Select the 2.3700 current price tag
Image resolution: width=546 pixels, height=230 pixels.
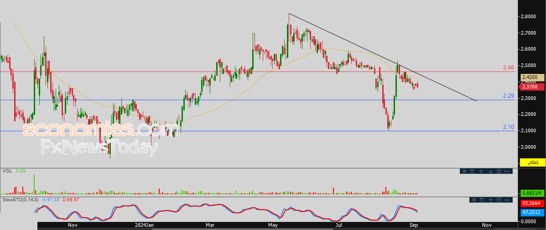point(532,86)
